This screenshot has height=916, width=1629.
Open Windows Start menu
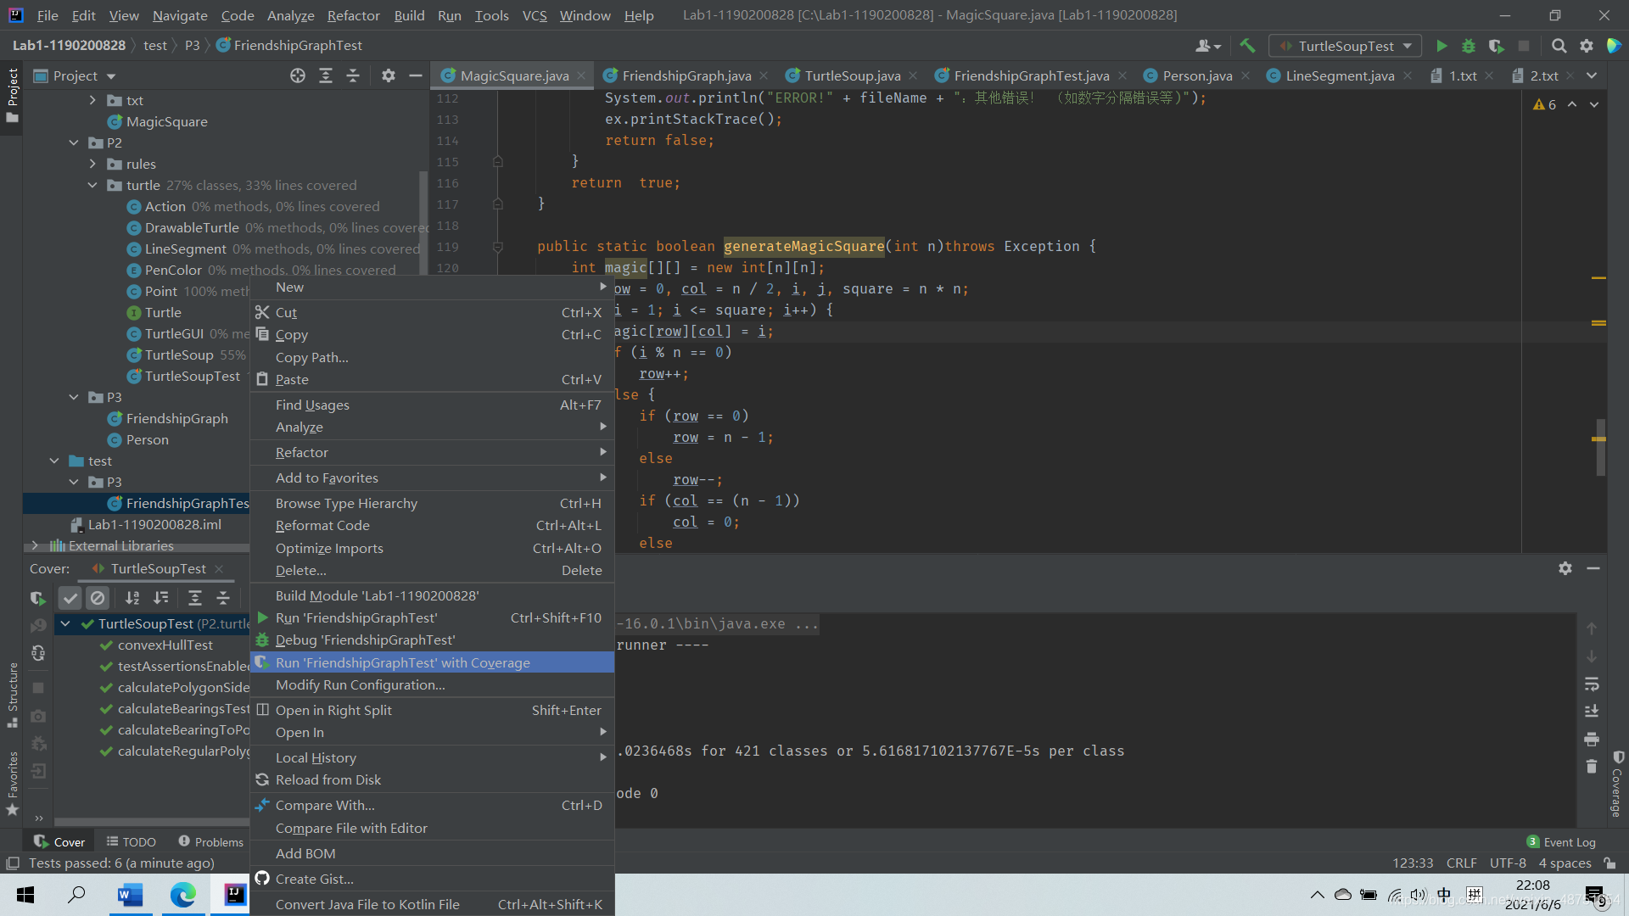(25, 895)
